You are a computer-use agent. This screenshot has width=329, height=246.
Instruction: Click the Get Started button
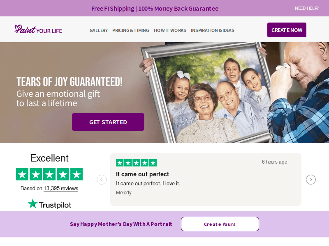point(108,122)
